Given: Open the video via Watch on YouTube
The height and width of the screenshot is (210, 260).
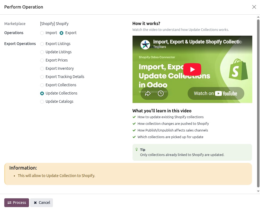Looking at the screenshot, I should tap(216, 93).
